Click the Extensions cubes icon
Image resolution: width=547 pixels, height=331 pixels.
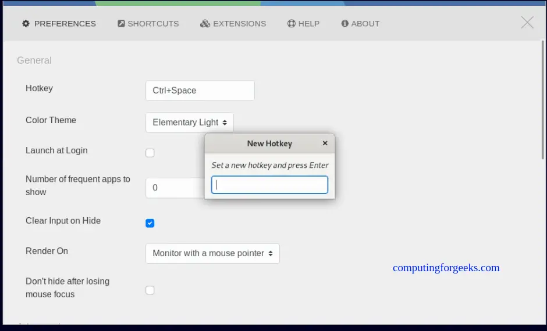(205, 23)
